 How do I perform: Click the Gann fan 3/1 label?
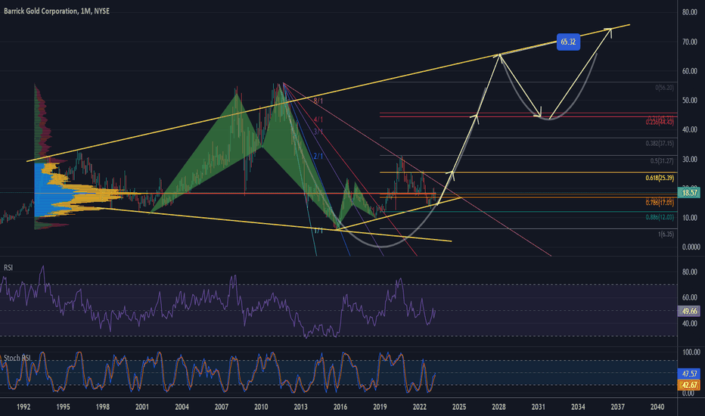(318, 132)
